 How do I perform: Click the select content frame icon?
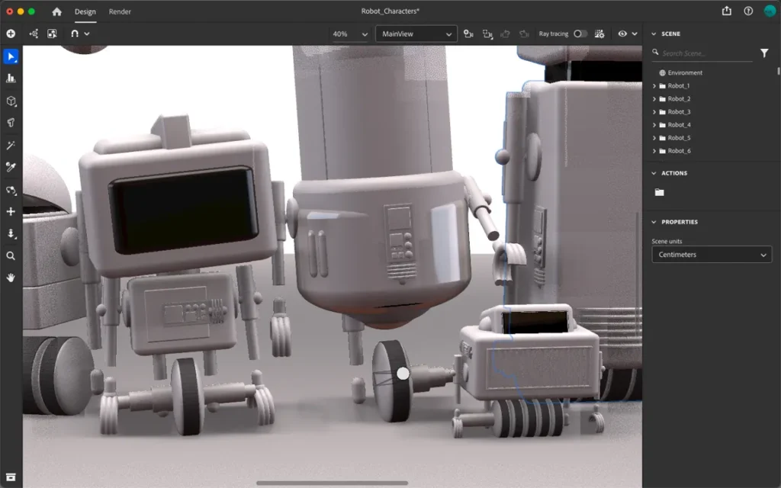coord(52,34)
